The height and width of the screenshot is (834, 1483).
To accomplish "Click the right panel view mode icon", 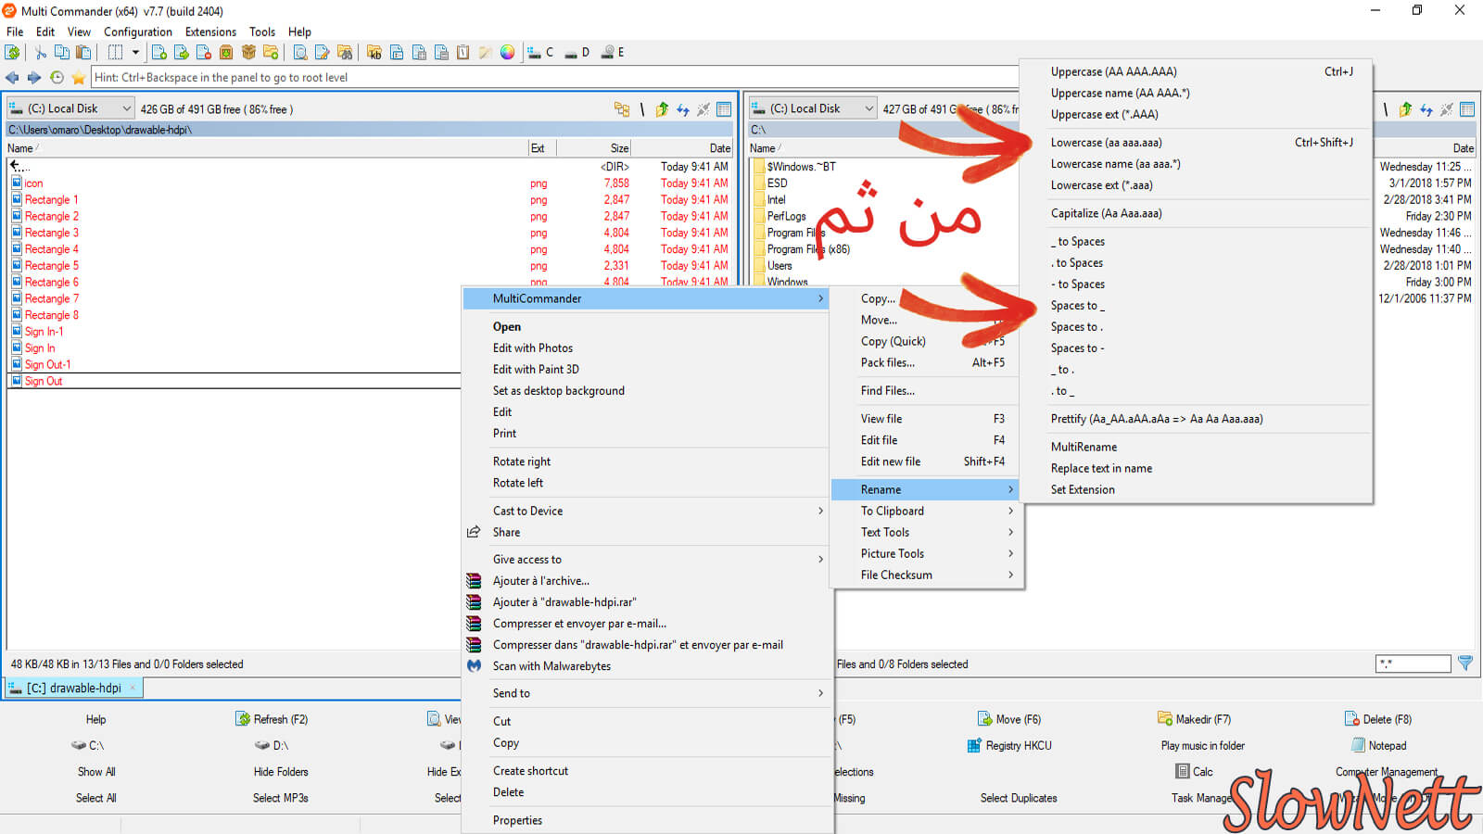I will [x=1467, y=109].
